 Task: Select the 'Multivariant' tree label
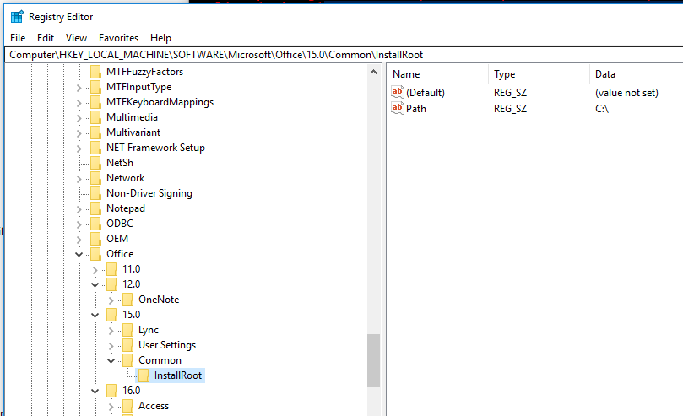pos(133,132)
